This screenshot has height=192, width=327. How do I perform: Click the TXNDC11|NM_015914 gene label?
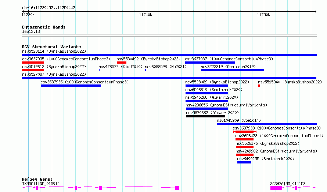point(41,184)
